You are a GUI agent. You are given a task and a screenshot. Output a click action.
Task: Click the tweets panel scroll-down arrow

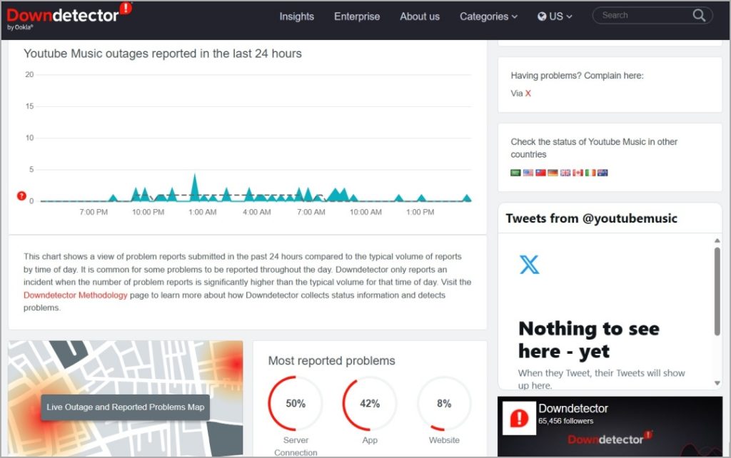point(717,384)
